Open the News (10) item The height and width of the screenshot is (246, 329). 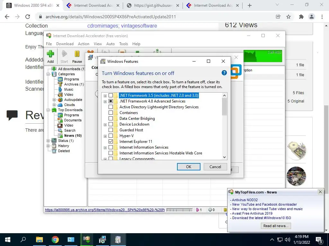(x=73, y=135)
